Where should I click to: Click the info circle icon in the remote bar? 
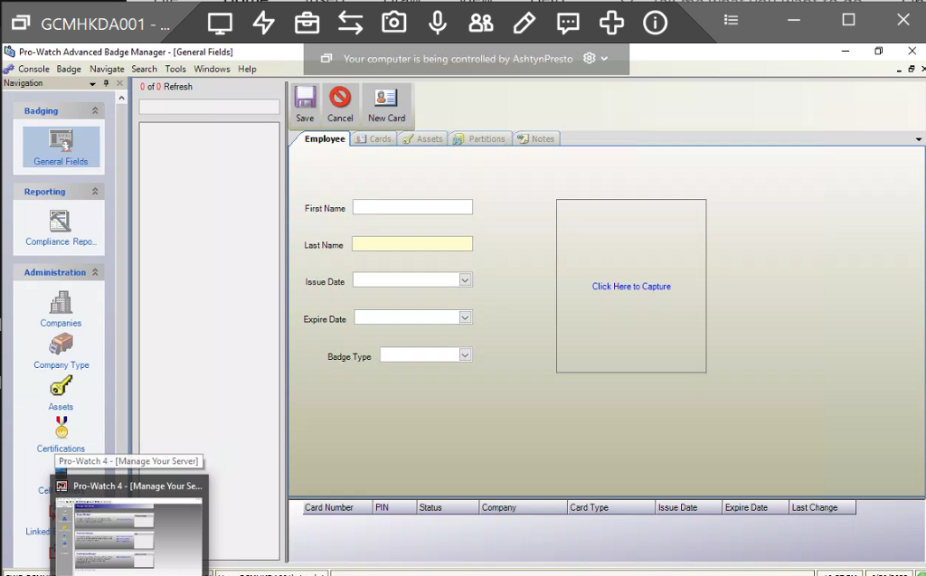pos(655,23)
